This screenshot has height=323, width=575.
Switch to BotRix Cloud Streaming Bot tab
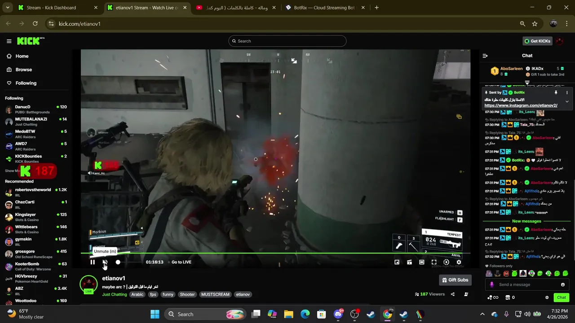325,8
